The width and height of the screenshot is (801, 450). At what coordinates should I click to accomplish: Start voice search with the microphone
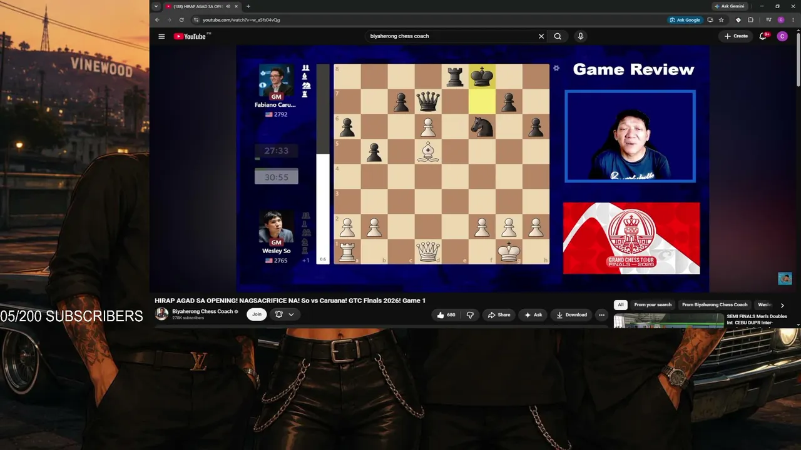[x=581, y=36]
